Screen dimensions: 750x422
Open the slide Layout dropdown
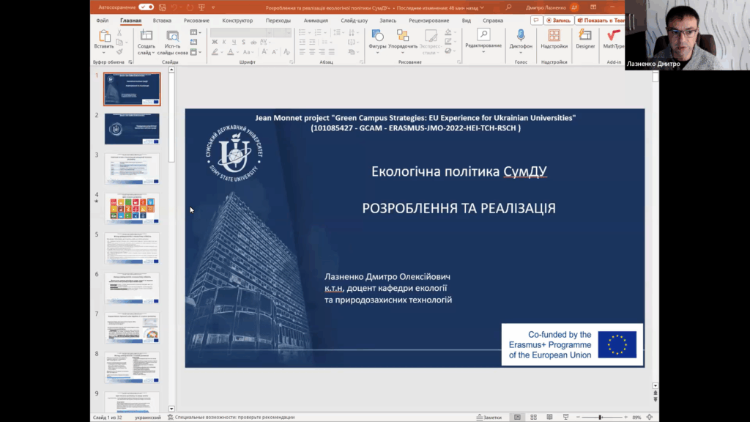[195, 32]
